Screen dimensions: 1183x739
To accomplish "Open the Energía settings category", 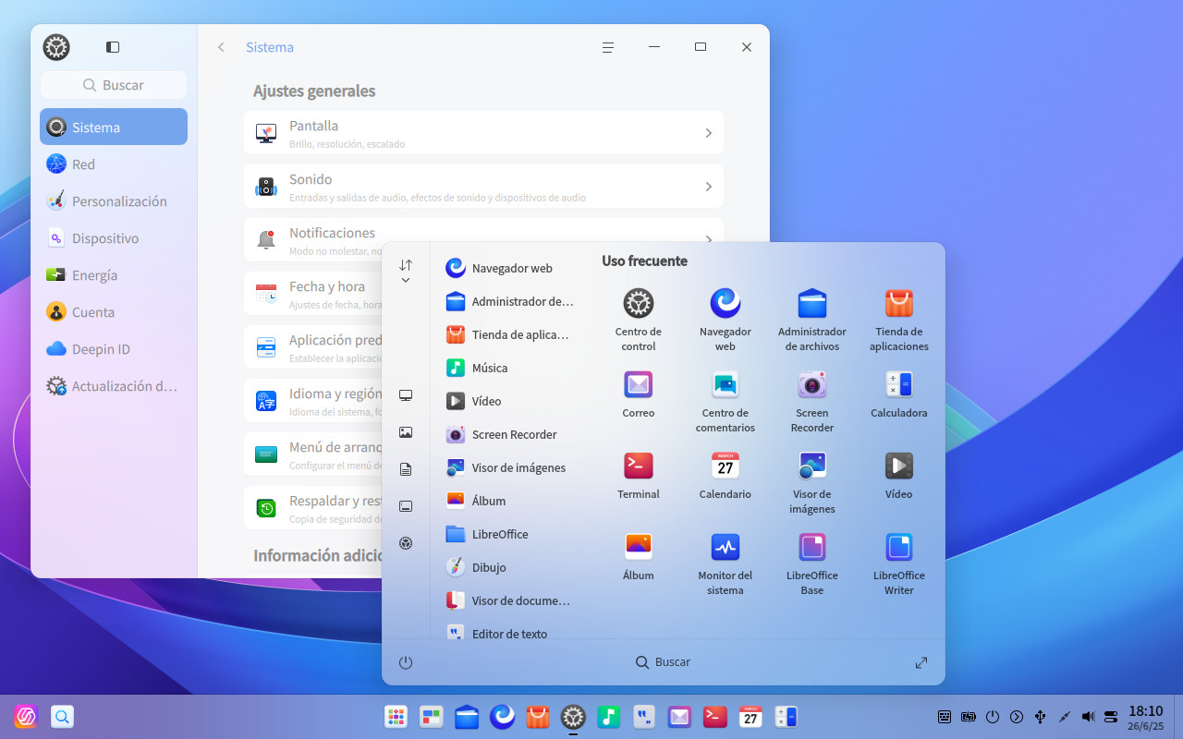I will [113, 274].
